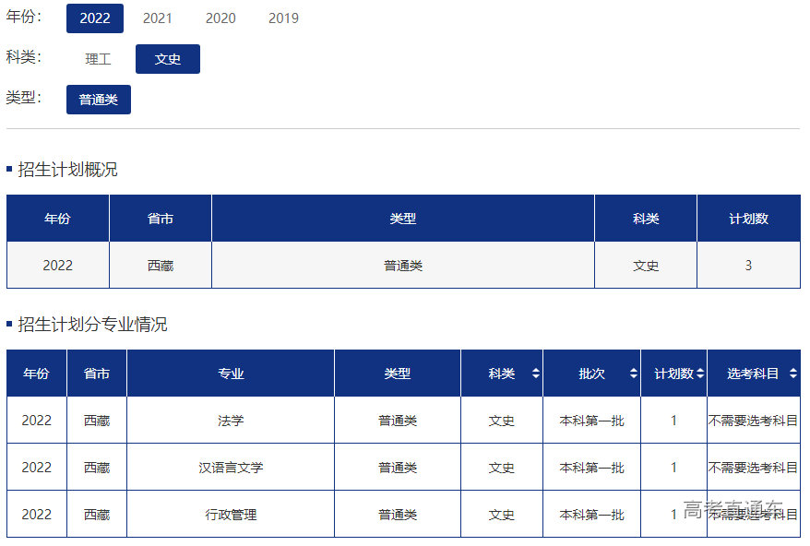Click the 招生计划分专业情况 section heading

[93, 325]
